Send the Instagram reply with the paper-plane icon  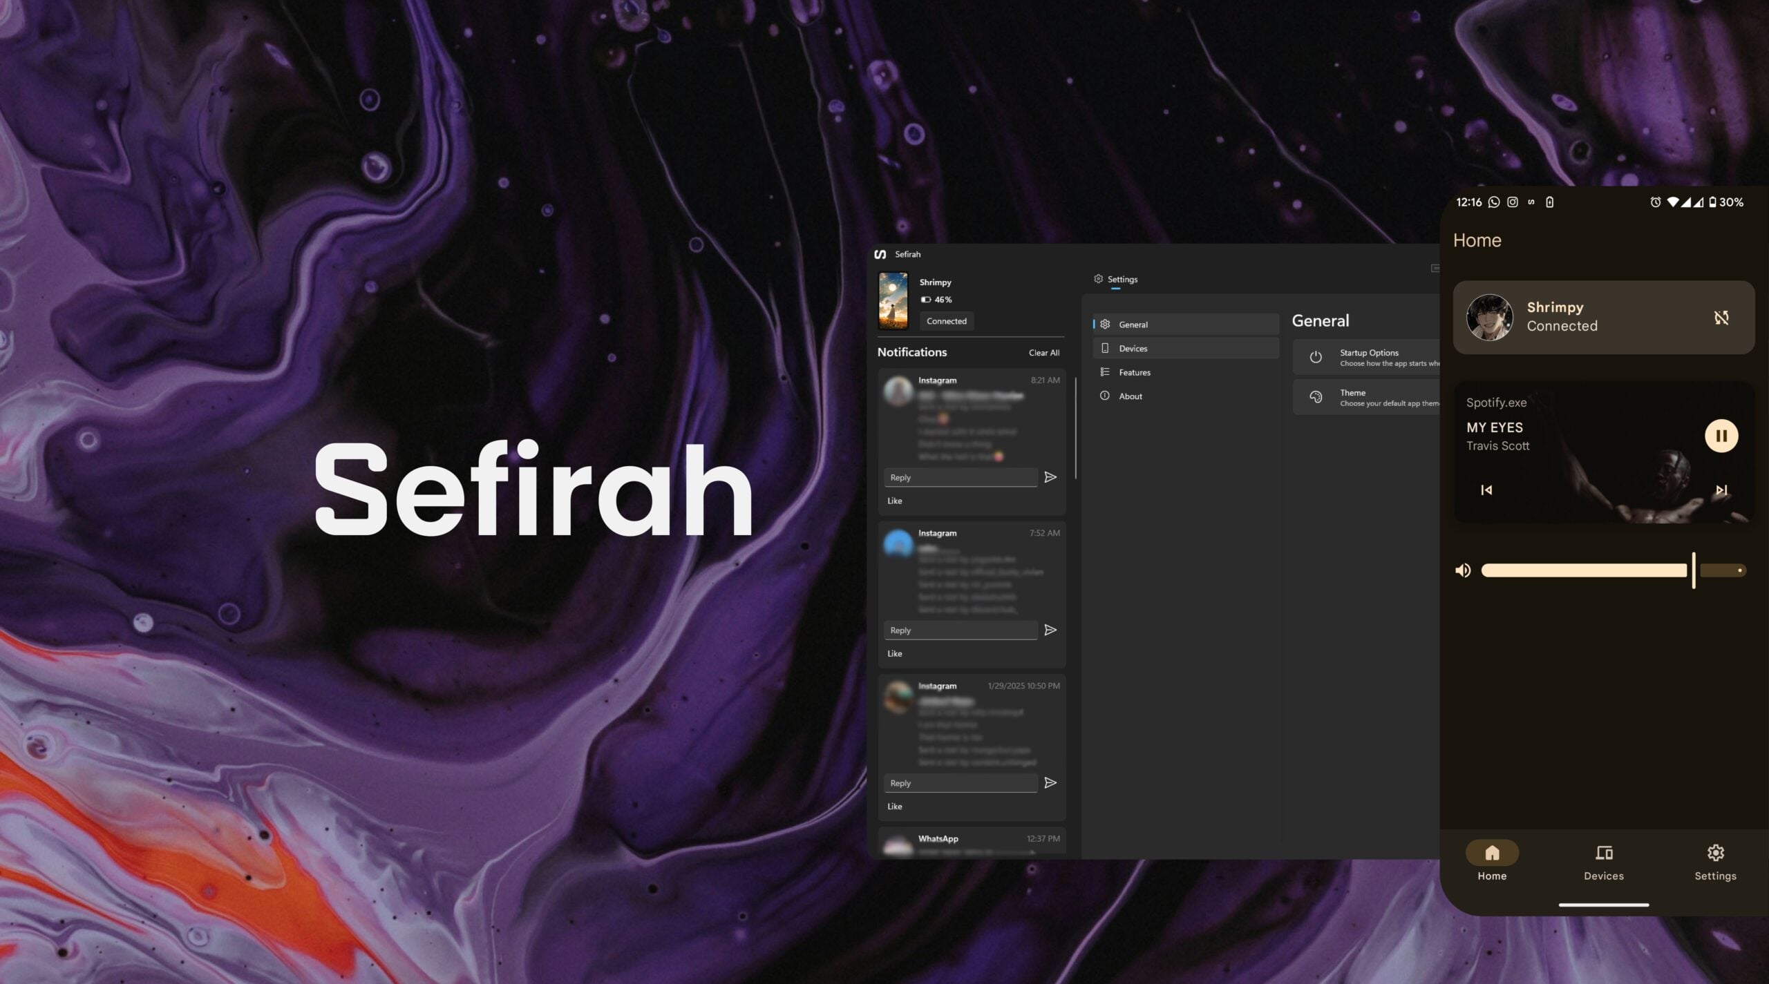(x=1051, y=477)
